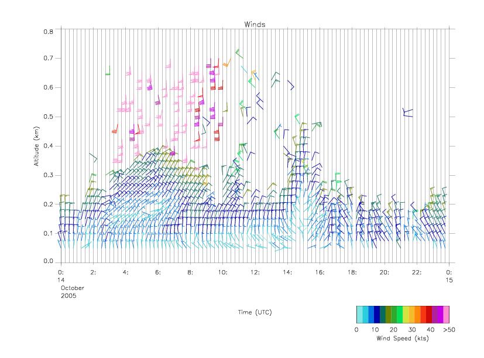Select the '40' wind speed legend label
This screenshot has width=484, height=358.
[431, 329]
